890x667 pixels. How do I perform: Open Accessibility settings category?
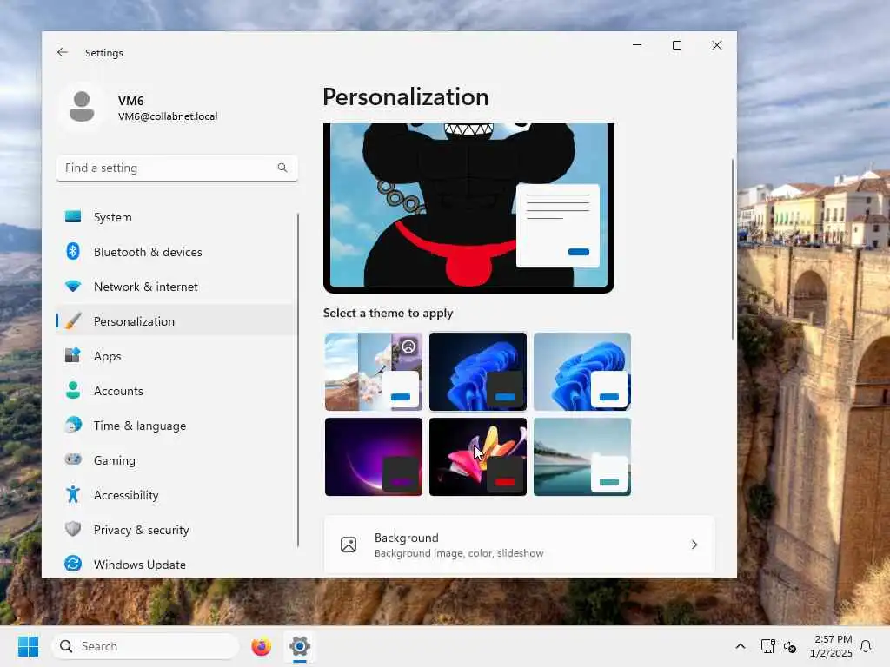pyautogui.click(x=176, y=494)
